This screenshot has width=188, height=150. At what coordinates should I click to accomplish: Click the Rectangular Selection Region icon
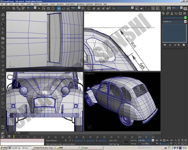(x=48, y=8)
